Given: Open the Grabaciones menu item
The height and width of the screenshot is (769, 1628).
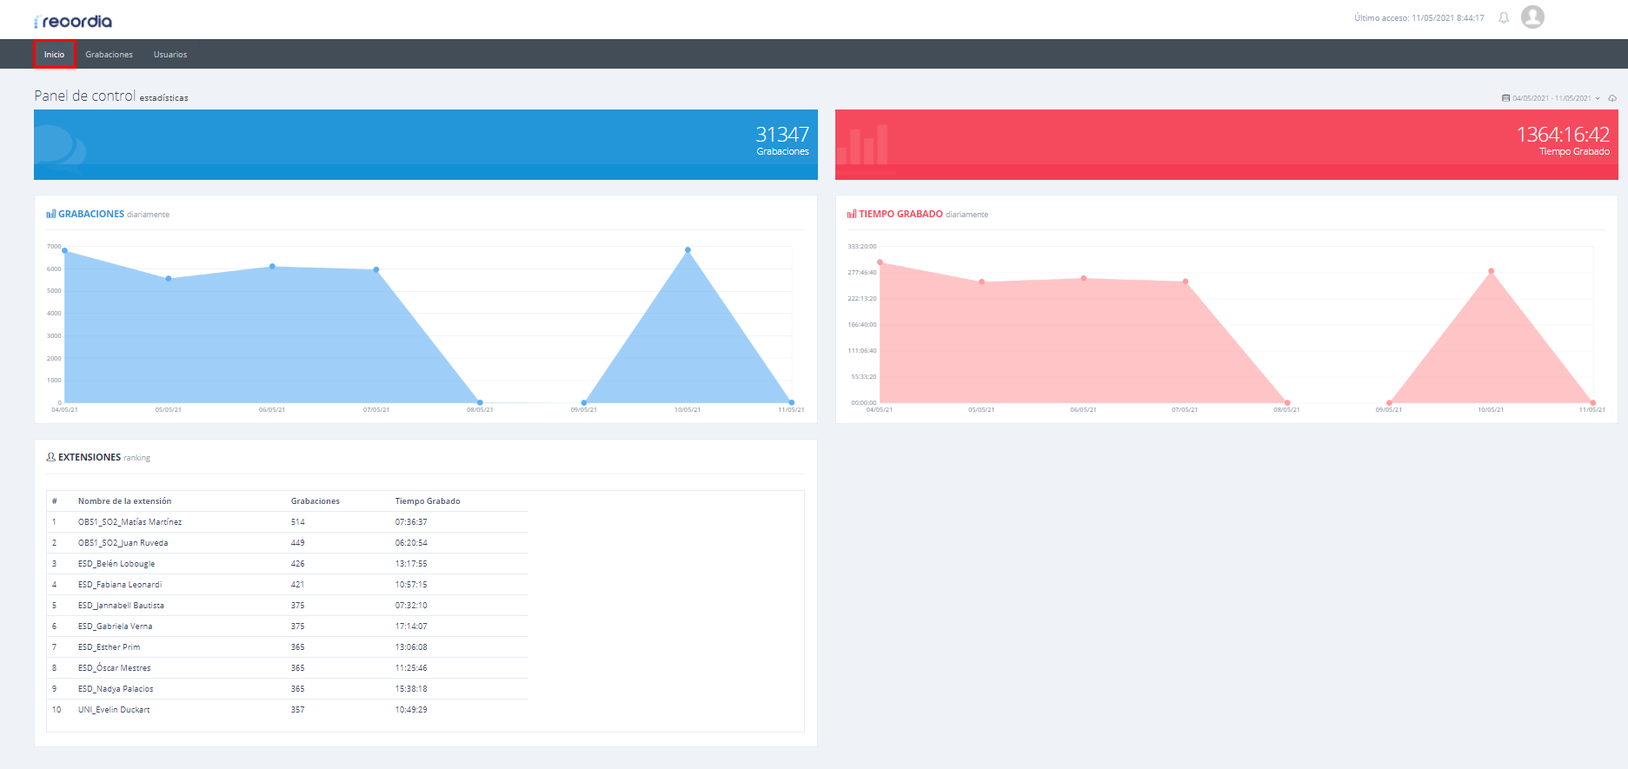Looking at the screenshot, I should pos(109,54).
